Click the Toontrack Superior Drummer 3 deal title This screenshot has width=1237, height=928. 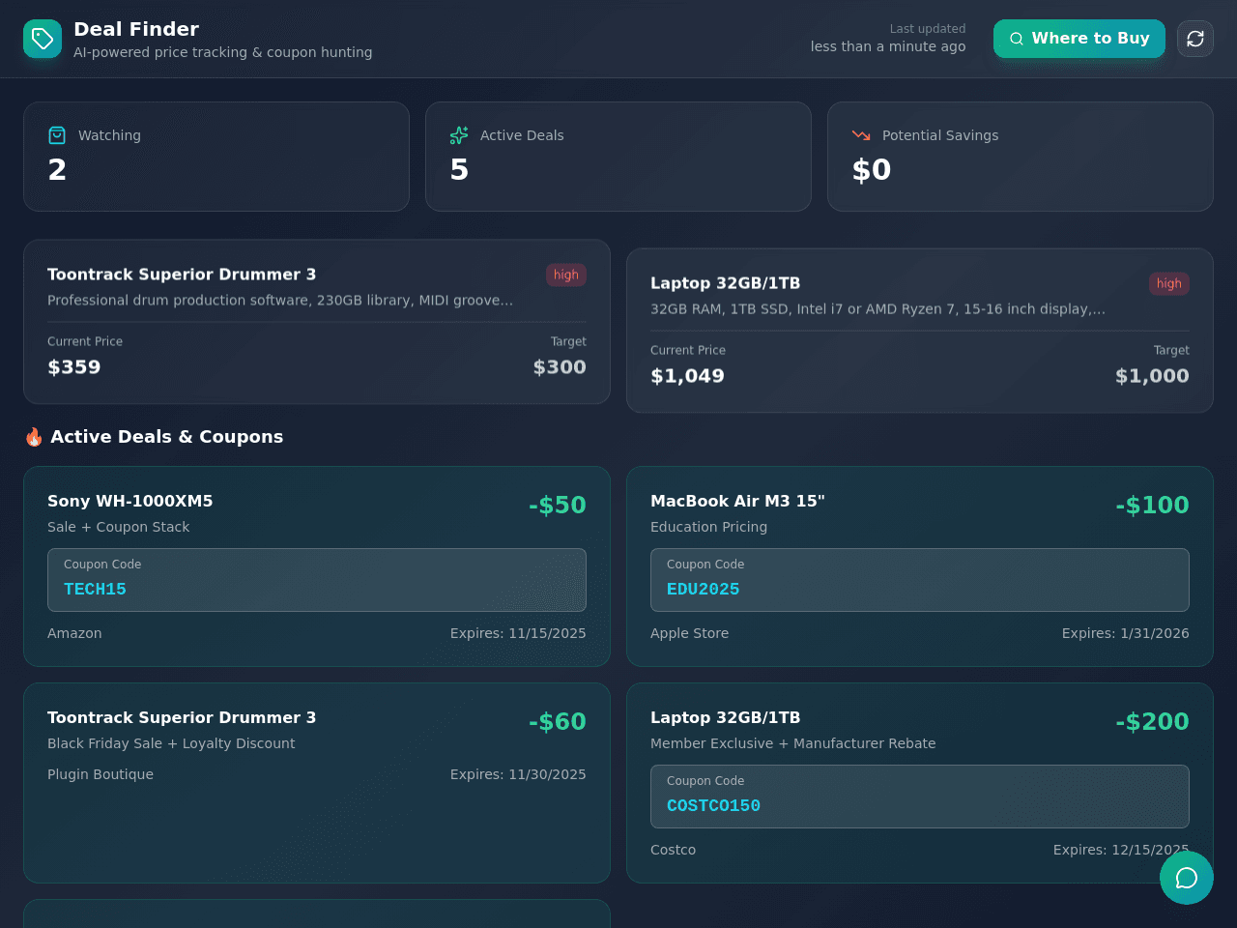pos(182,717)
